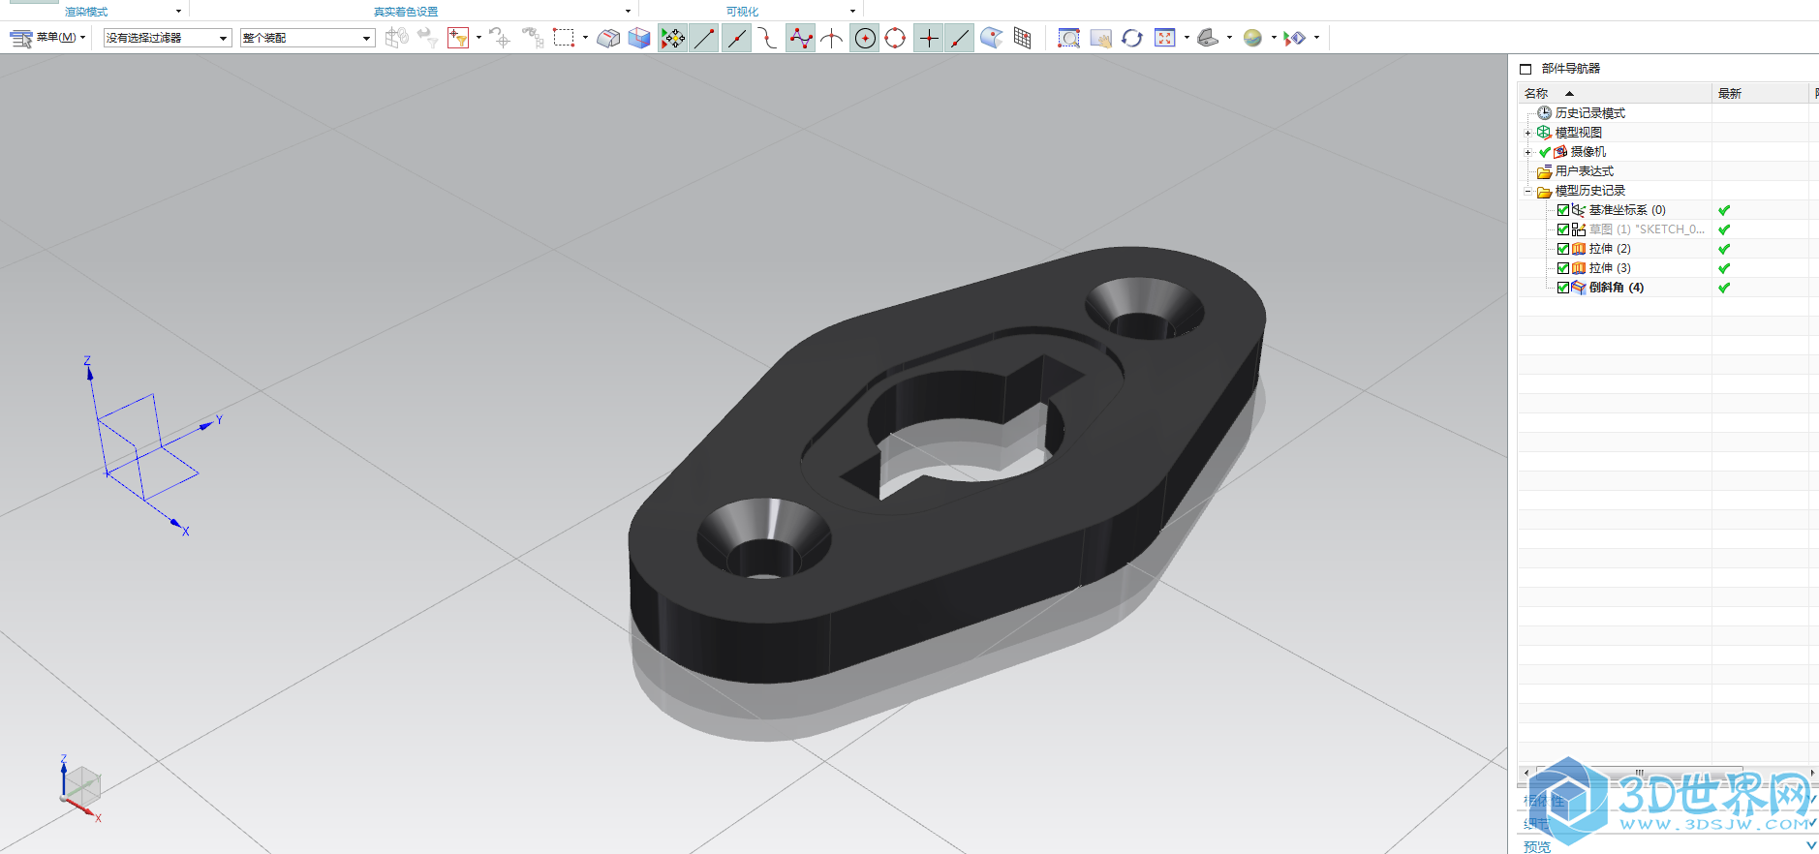
Task: Click the view orientation trimetric icon
Action: pyautogui.click(x=1208, y=38)
